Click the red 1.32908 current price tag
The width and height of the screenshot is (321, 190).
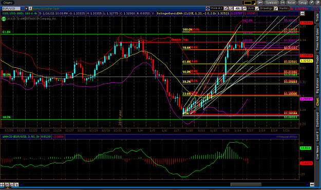point(307,55)
